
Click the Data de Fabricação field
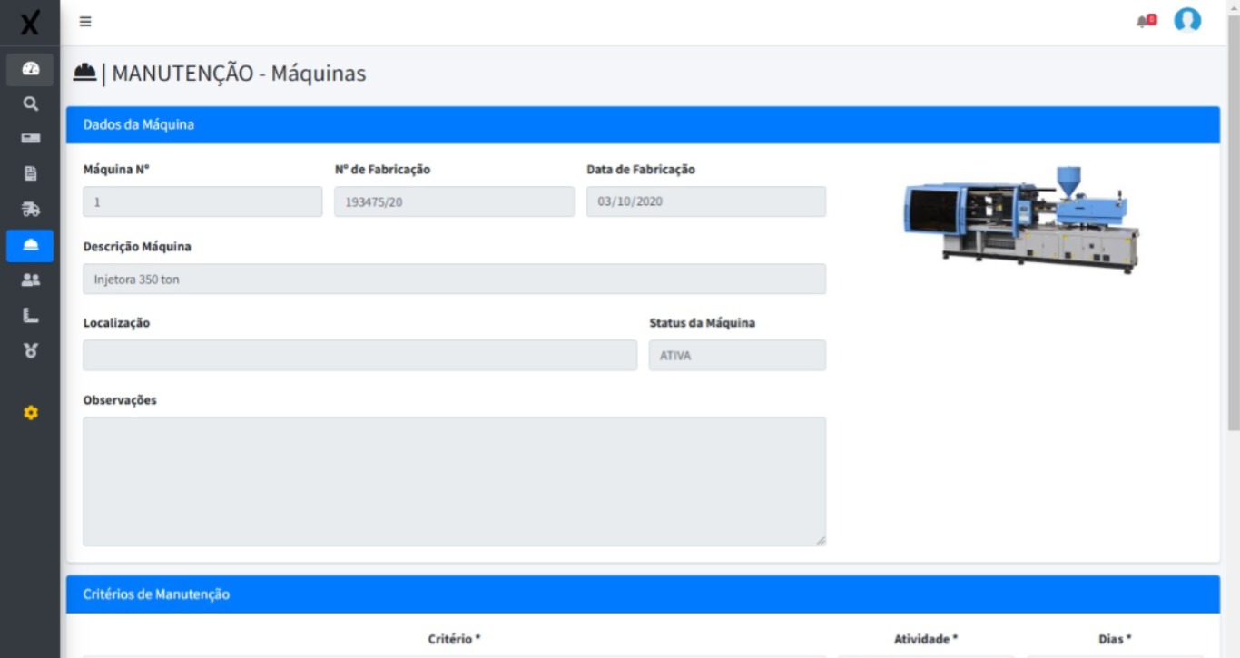(x=705, y=201)
